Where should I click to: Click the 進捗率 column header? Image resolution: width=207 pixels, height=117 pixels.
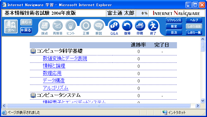[138, 45]
